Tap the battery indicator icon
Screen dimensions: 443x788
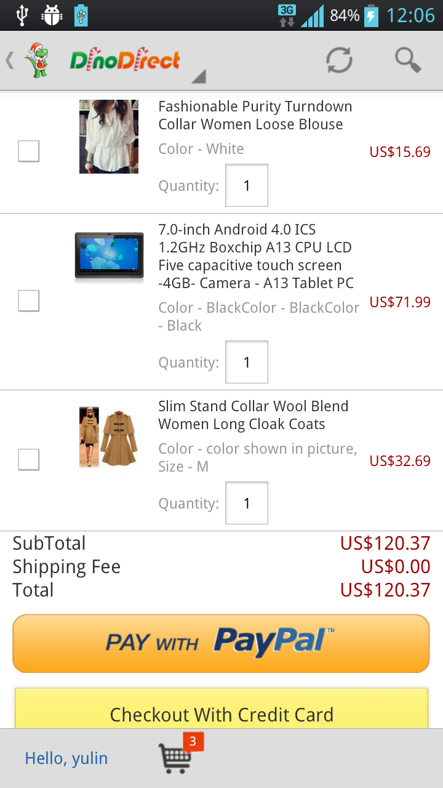click(x=371, y=15)
